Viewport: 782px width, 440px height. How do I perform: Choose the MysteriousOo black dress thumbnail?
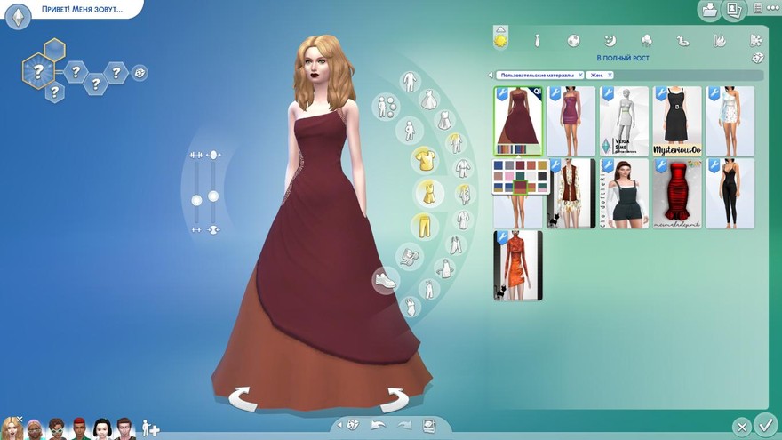pyautogui.click(x=677, y=121)
